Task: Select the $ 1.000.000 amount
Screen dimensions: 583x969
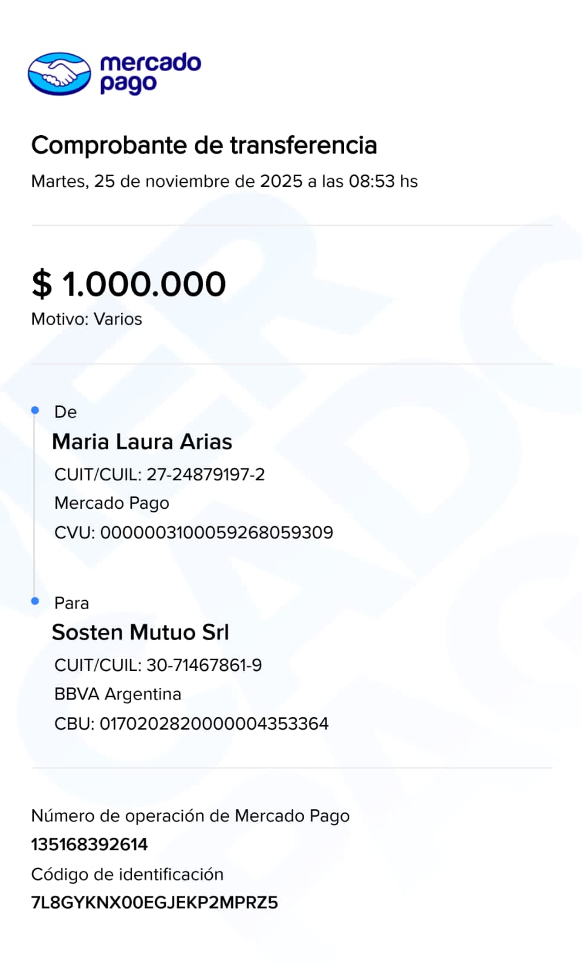Action: (129, 283)
